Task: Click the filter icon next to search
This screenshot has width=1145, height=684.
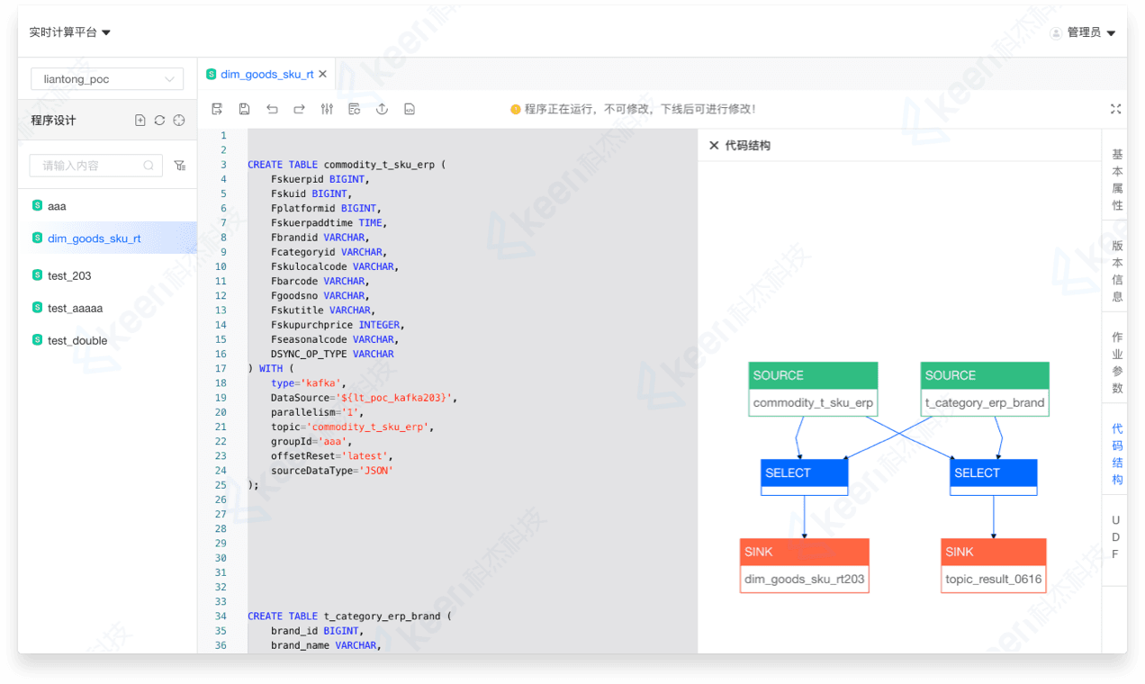Action: pyautogui.click(x=180, y=166)
